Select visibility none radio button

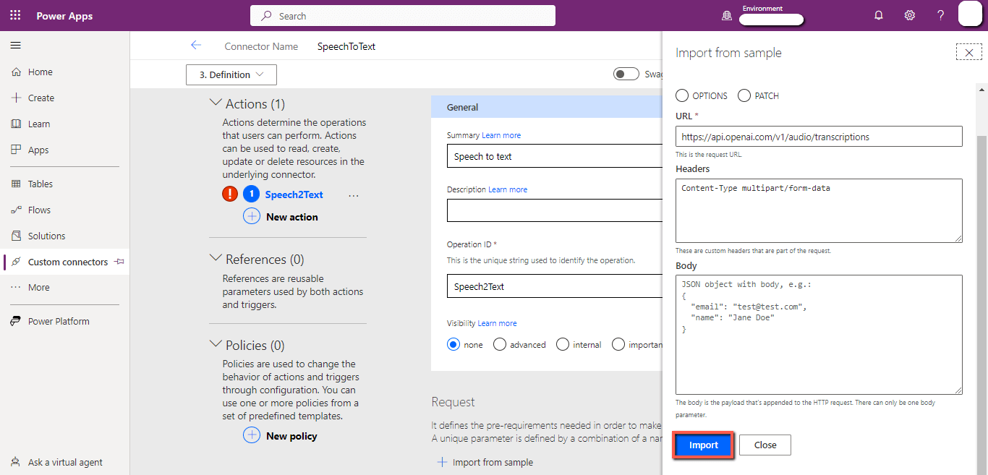tap(453, 344)
